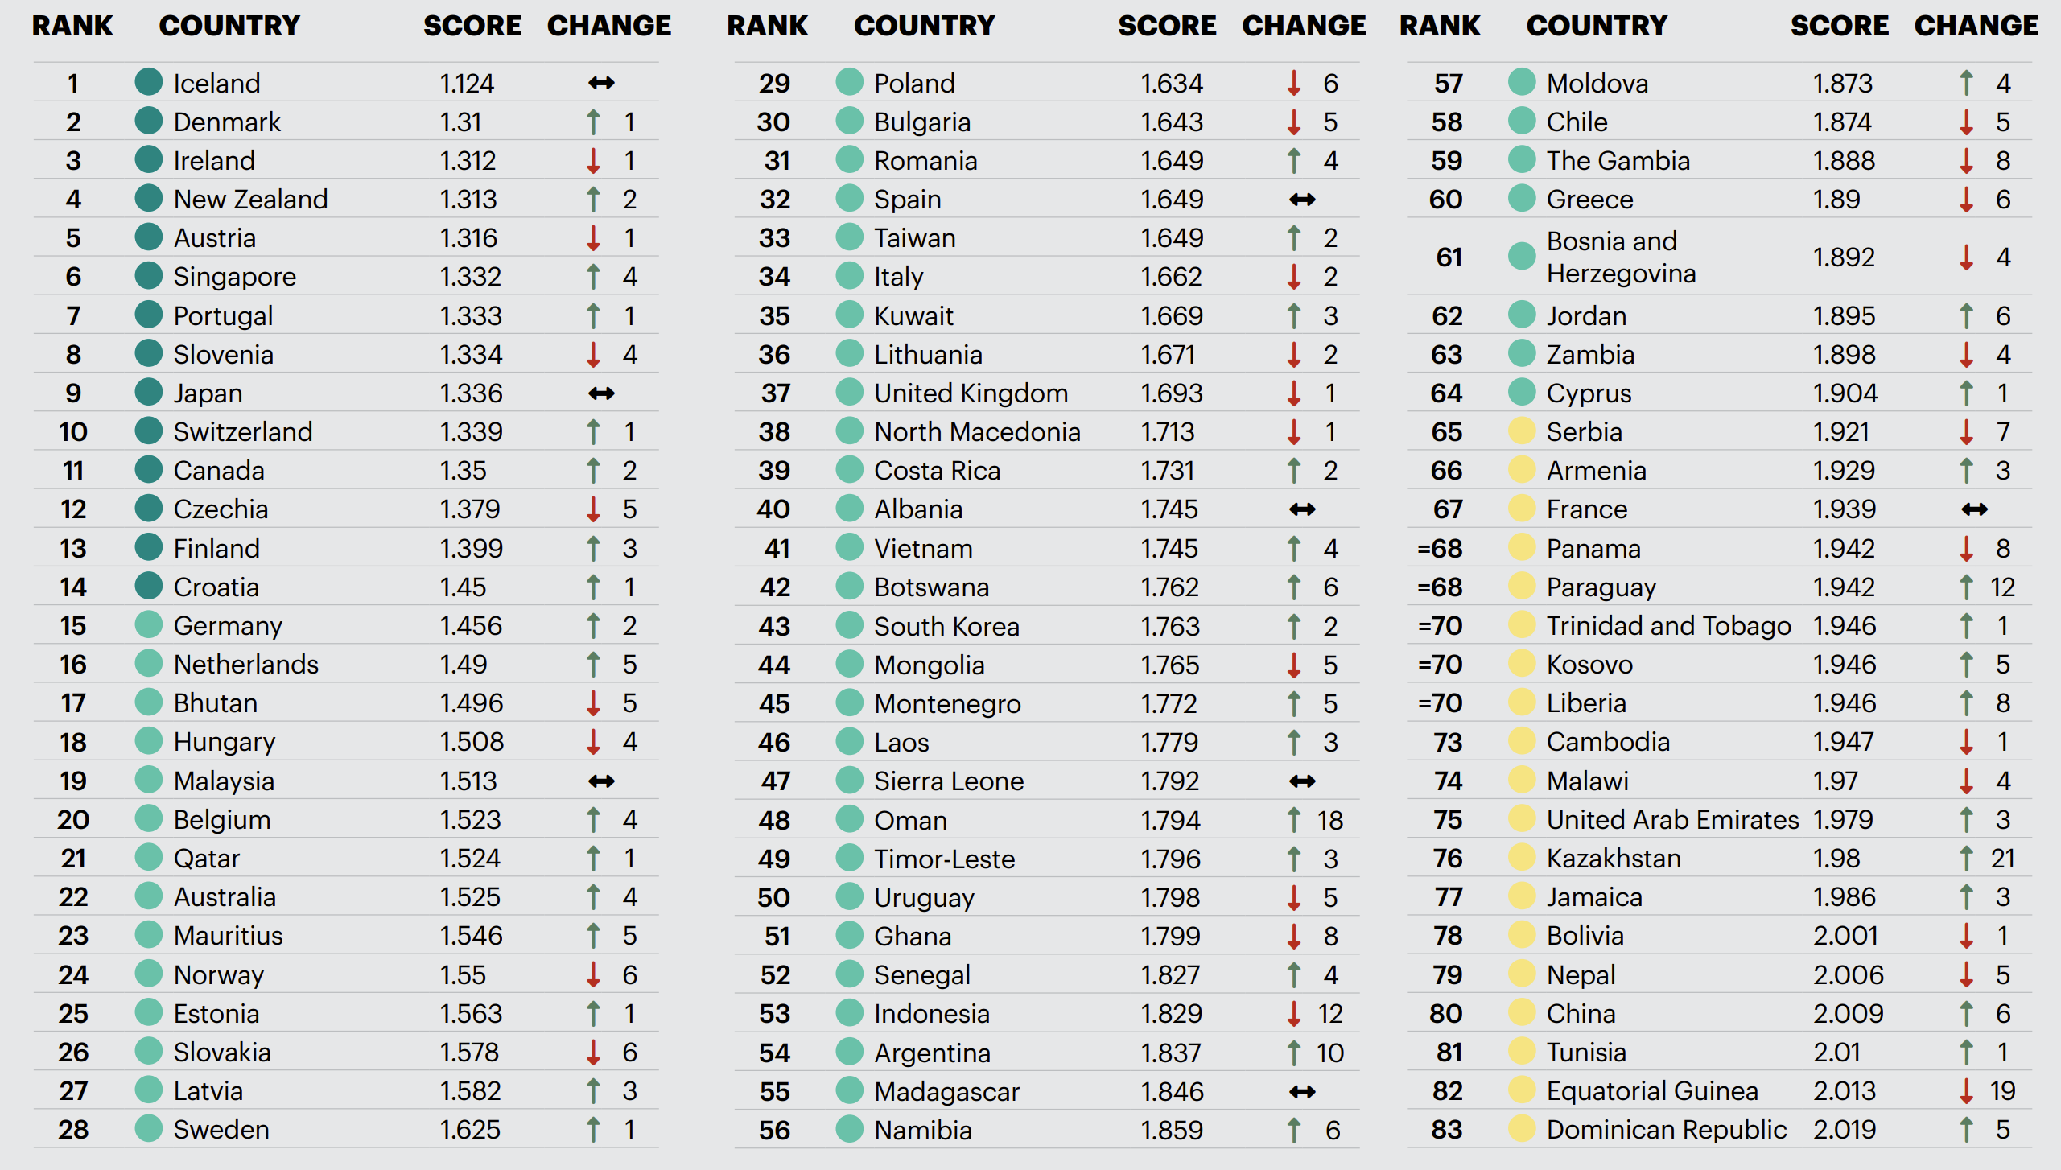The image size is (2061, 1170).
Task: Click the light green dot beside Germany
Action: (149, 624)
